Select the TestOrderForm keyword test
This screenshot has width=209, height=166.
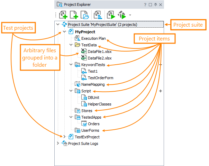tap(100, 78)
